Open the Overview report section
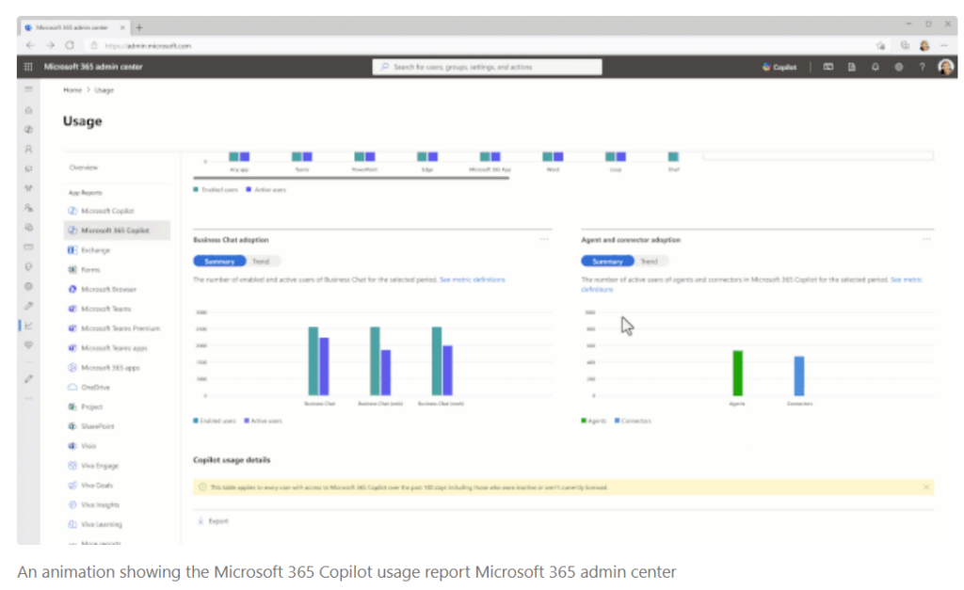 (x=84, y=167)
